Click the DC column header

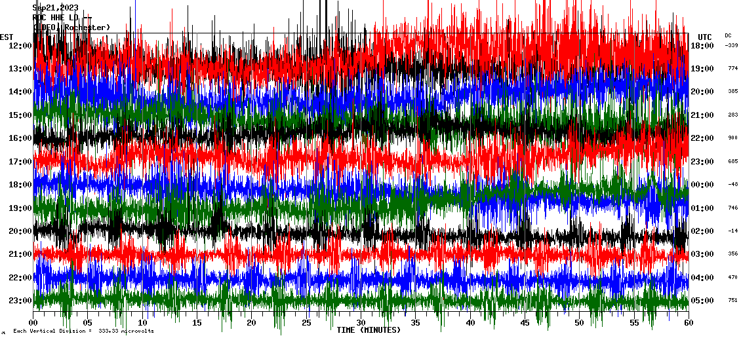[x=728, y=35]
